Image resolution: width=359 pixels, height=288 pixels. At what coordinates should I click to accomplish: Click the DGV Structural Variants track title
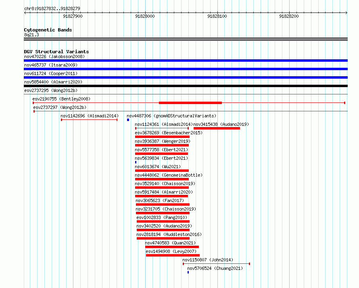(x=56, y=52)
